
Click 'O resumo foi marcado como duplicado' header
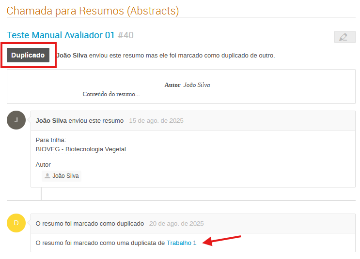click(x=90, y=224)
